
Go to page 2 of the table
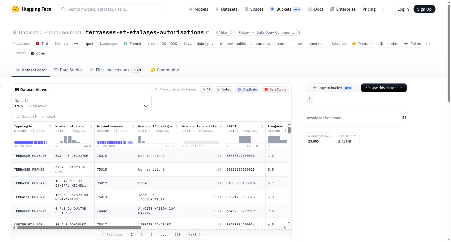coord(142,234)
